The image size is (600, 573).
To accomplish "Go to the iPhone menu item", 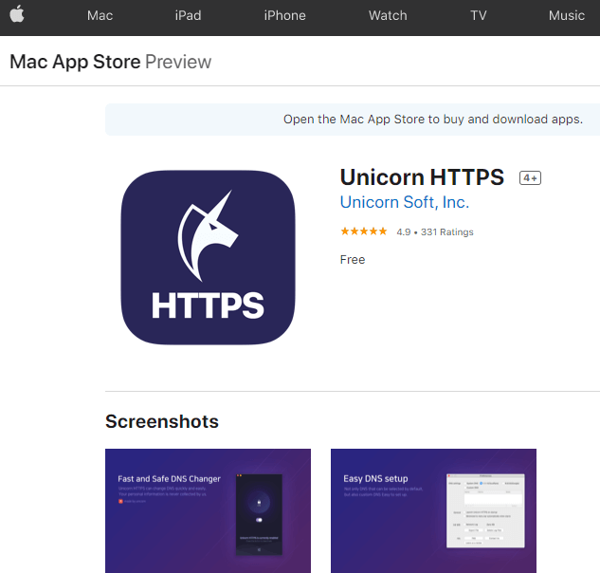I will point(284,16).
